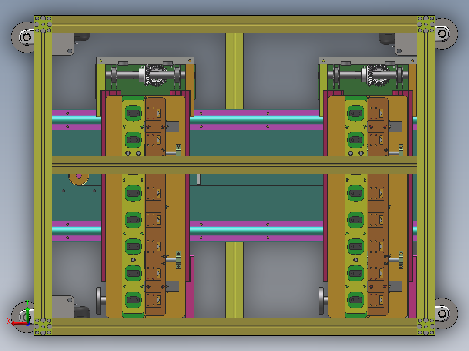Select the bottom horizontal frame beam
This screenshot has height=351, width=469.
234,327
